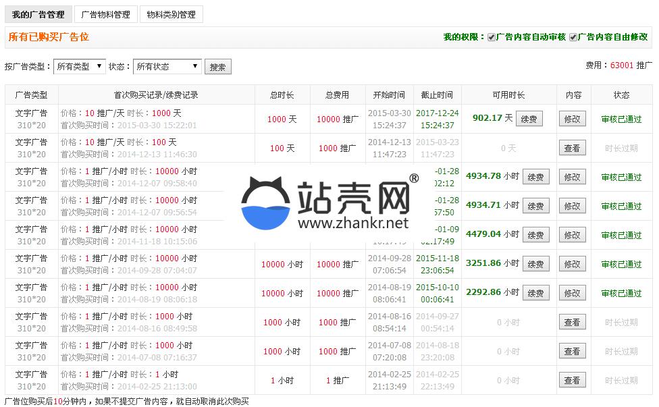View the 1 小时 ad from 2014-02-25
Image resolution: width=659 pixels, height=407 pixels.
point(572,381)
